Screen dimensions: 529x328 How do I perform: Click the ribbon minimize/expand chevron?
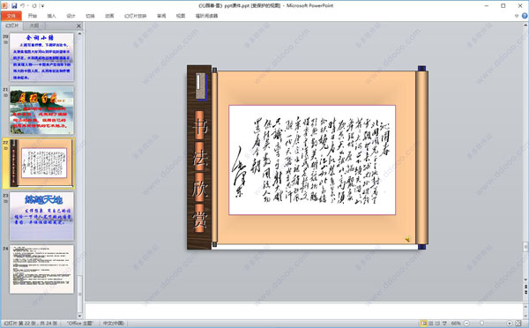(x=517, y=16)
